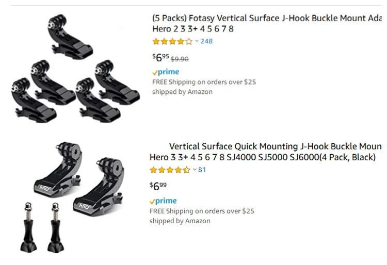Click the Prime logo under the $6.99 price
This screenshot has width=387, height=265.
pyautogui.click(x=163, y=201)
